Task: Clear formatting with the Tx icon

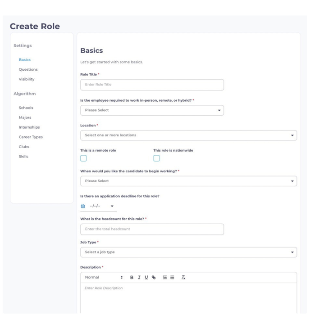Action: point(183,277)
